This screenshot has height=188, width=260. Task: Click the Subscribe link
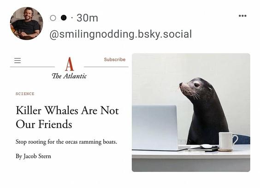point(115,59)
